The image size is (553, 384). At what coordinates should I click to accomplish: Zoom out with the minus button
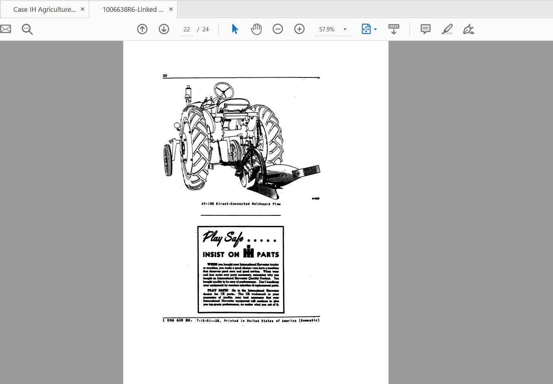point(278,29)
